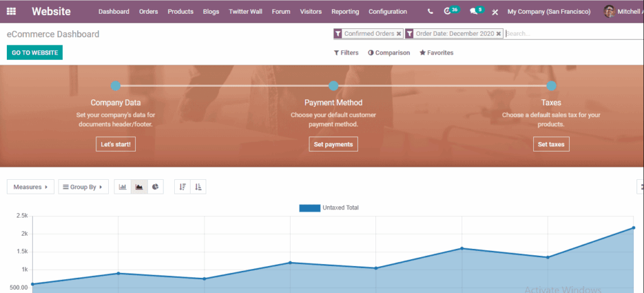Click the last data point on chart
644x293 pixels.
click(633, 228)
